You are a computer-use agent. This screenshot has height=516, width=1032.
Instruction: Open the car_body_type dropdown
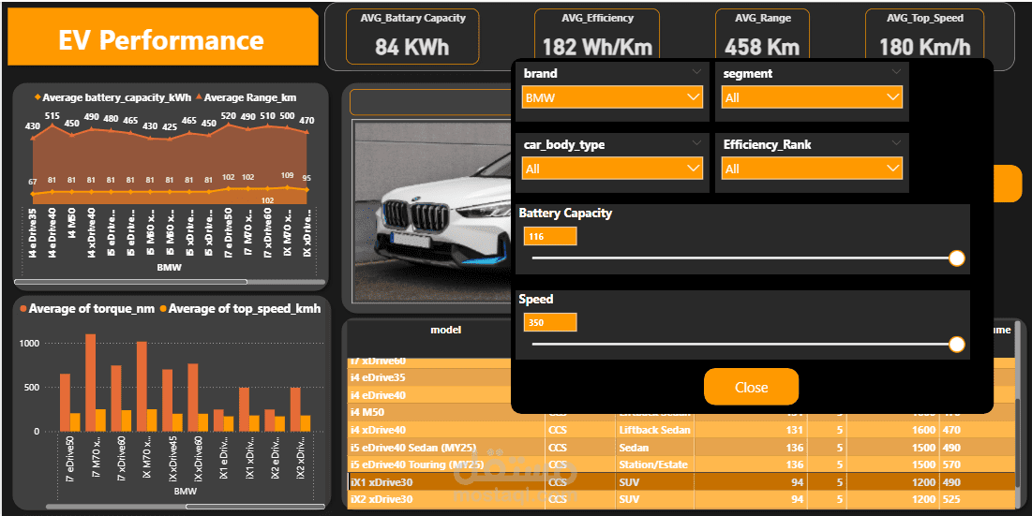pos(612,169)
